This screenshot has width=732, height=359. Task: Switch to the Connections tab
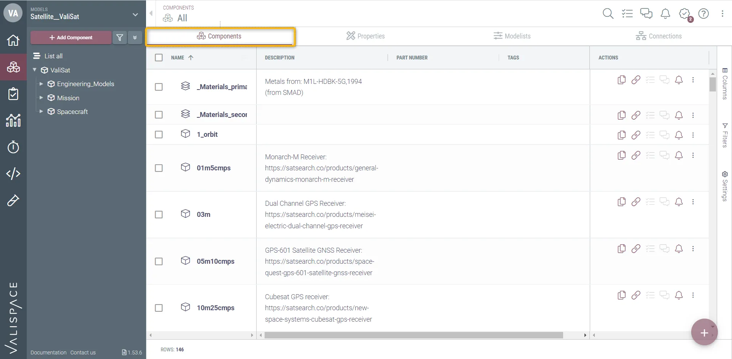click(658, 36)
